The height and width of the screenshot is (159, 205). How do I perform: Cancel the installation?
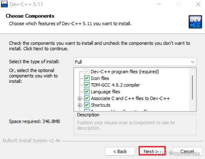tap(187, 151)
